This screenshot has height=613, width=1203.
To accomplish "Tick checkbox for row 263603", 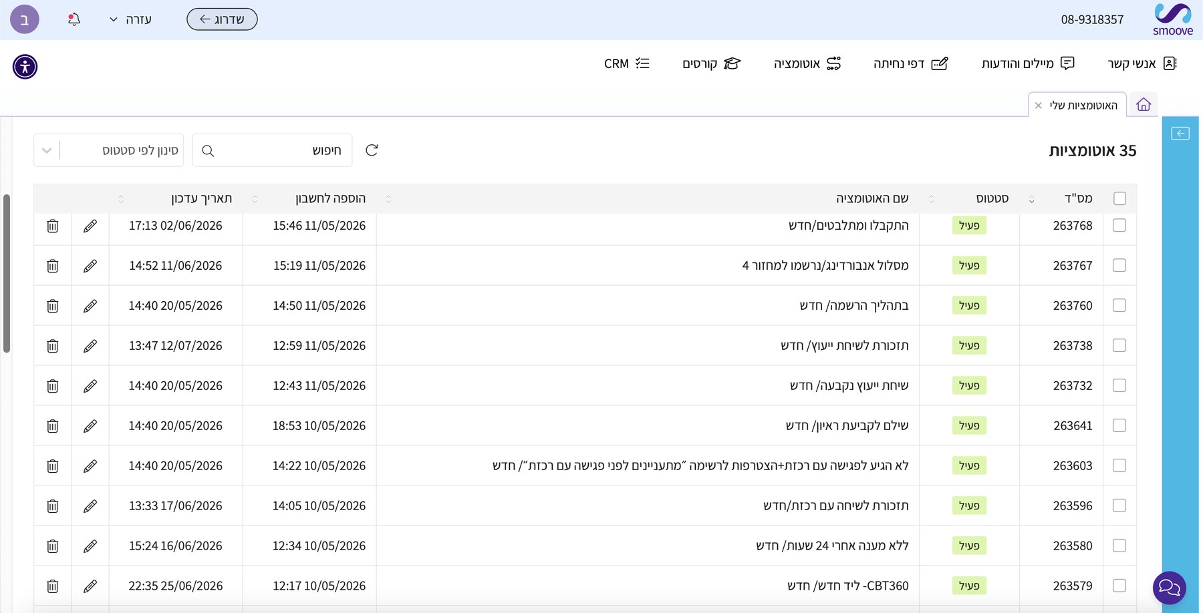I will pyautogui.click(x=1119, y=465).
